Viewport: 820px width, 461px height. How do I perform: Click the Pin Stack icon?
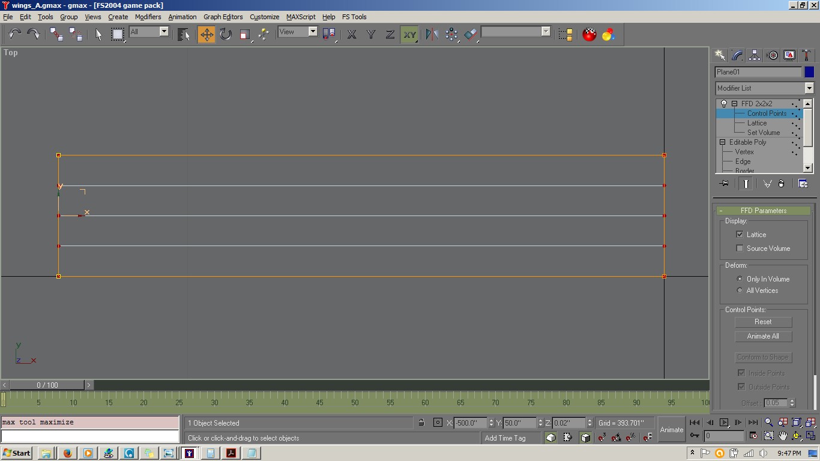pyautogui.click(x=724, y=184)
